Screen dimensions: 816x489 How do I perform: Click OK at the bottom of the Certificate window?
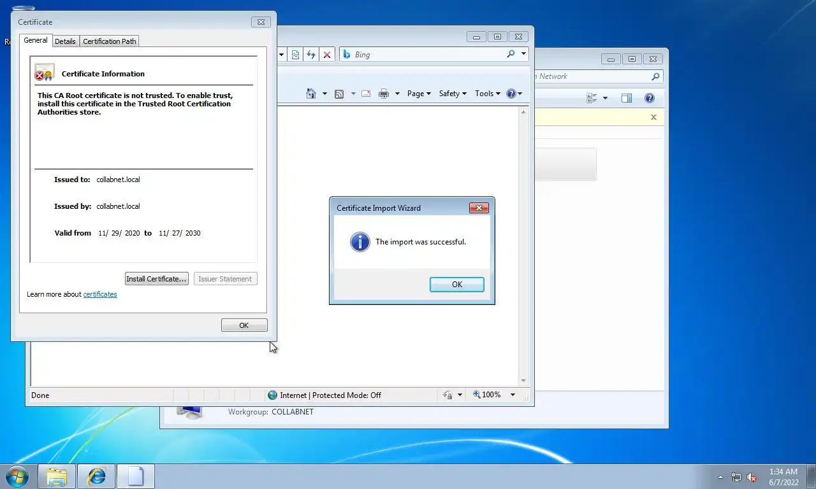[x=244, y=325]
